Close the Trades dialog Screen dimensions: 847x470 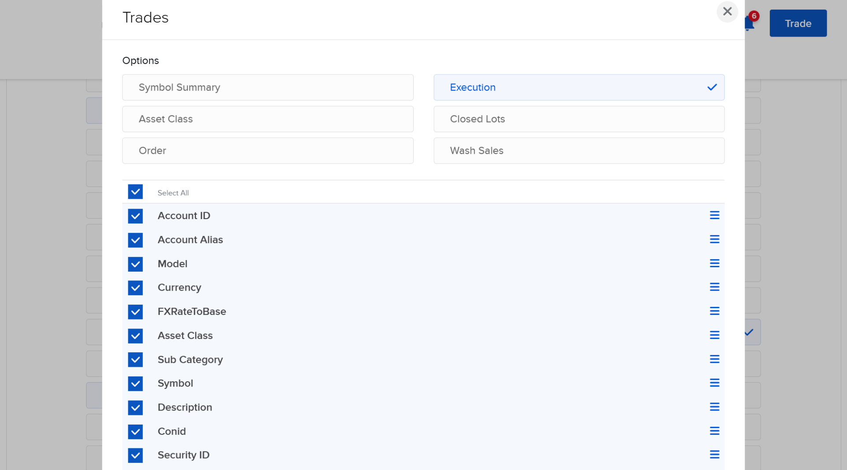pyautogui.click(x=727, y=12)
